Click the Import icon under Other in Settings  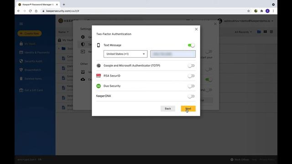tap(83, 72)
